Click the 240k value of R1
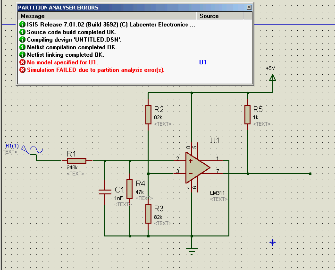The image size is (335, 270). [72, 167]
